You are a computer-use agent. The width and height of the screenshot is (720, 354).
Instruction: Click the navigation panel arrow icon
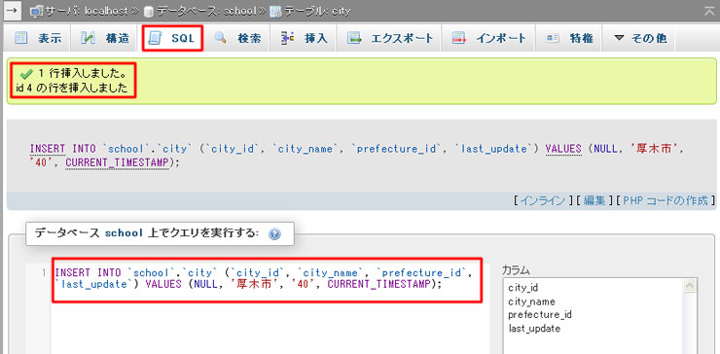tap(12, 11)
